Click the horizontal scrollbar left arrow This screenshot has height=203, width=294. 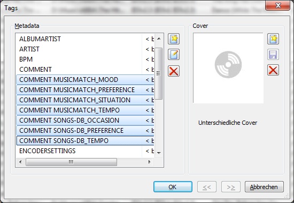pos(20,162)
